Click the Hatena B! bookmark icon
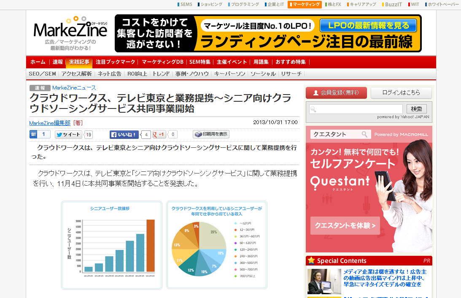This screenshot has width=461, height=298. coord(33,135)
